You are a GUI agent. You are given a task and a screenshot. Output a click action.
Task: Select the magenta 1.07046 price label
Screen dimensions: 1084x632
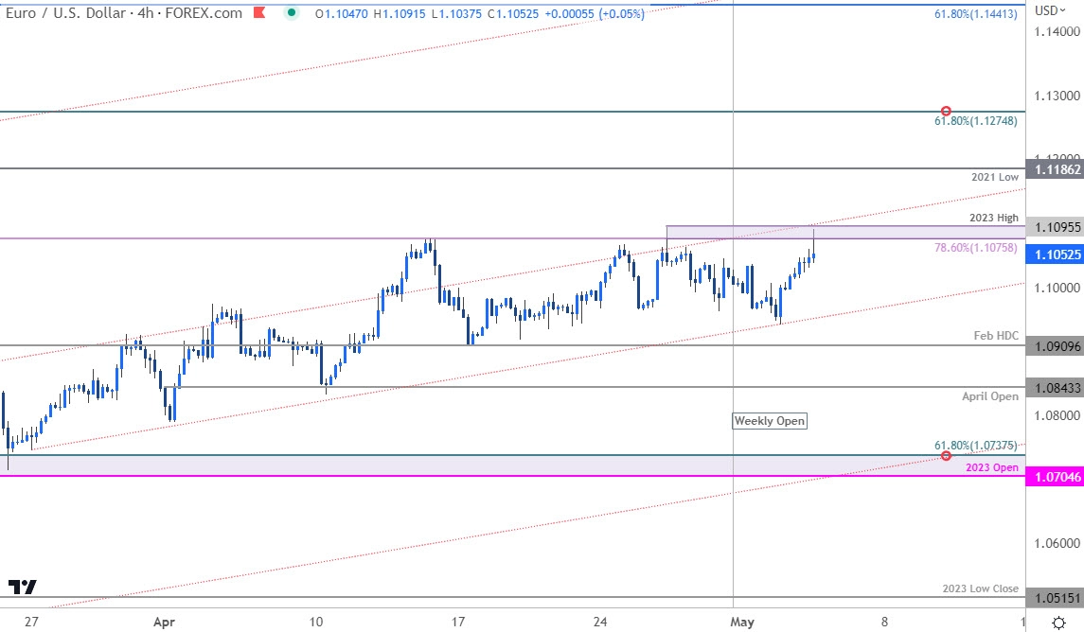point(1055,477)
